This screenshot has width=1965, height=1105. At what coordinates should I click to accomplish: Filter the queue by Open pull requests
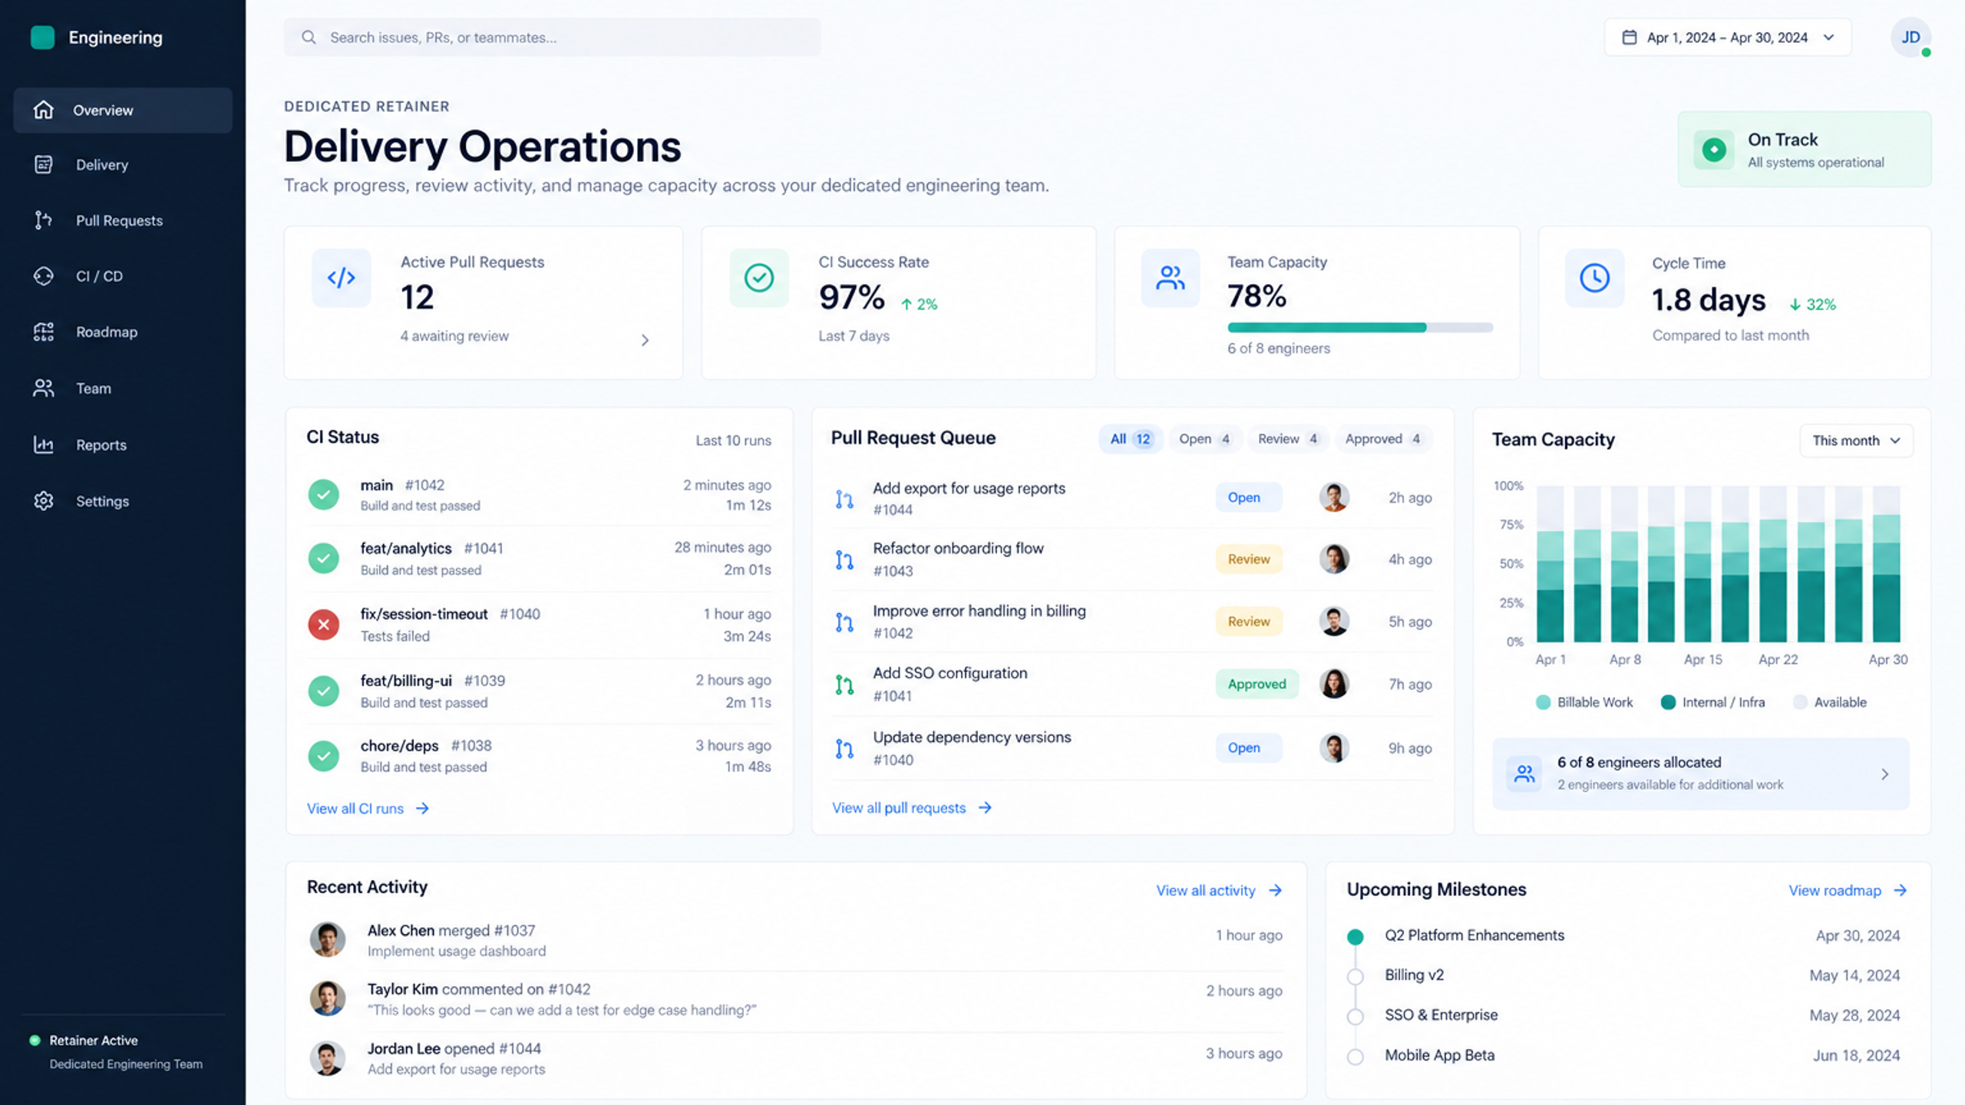(1204, 439)
